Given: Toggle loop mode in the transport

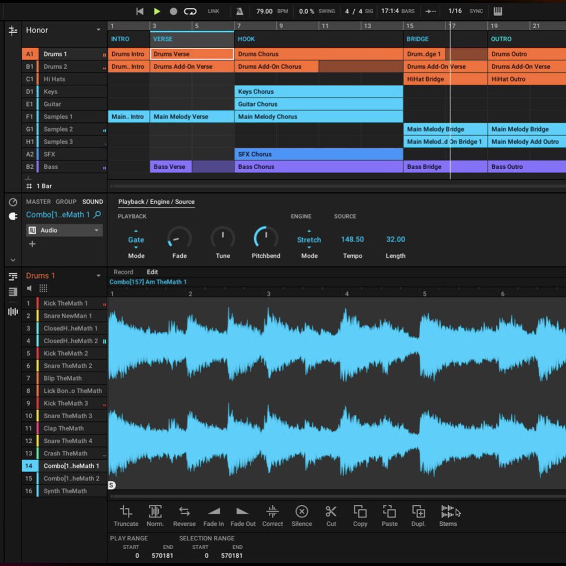Looking at the screenshot, I should (190, 11).
